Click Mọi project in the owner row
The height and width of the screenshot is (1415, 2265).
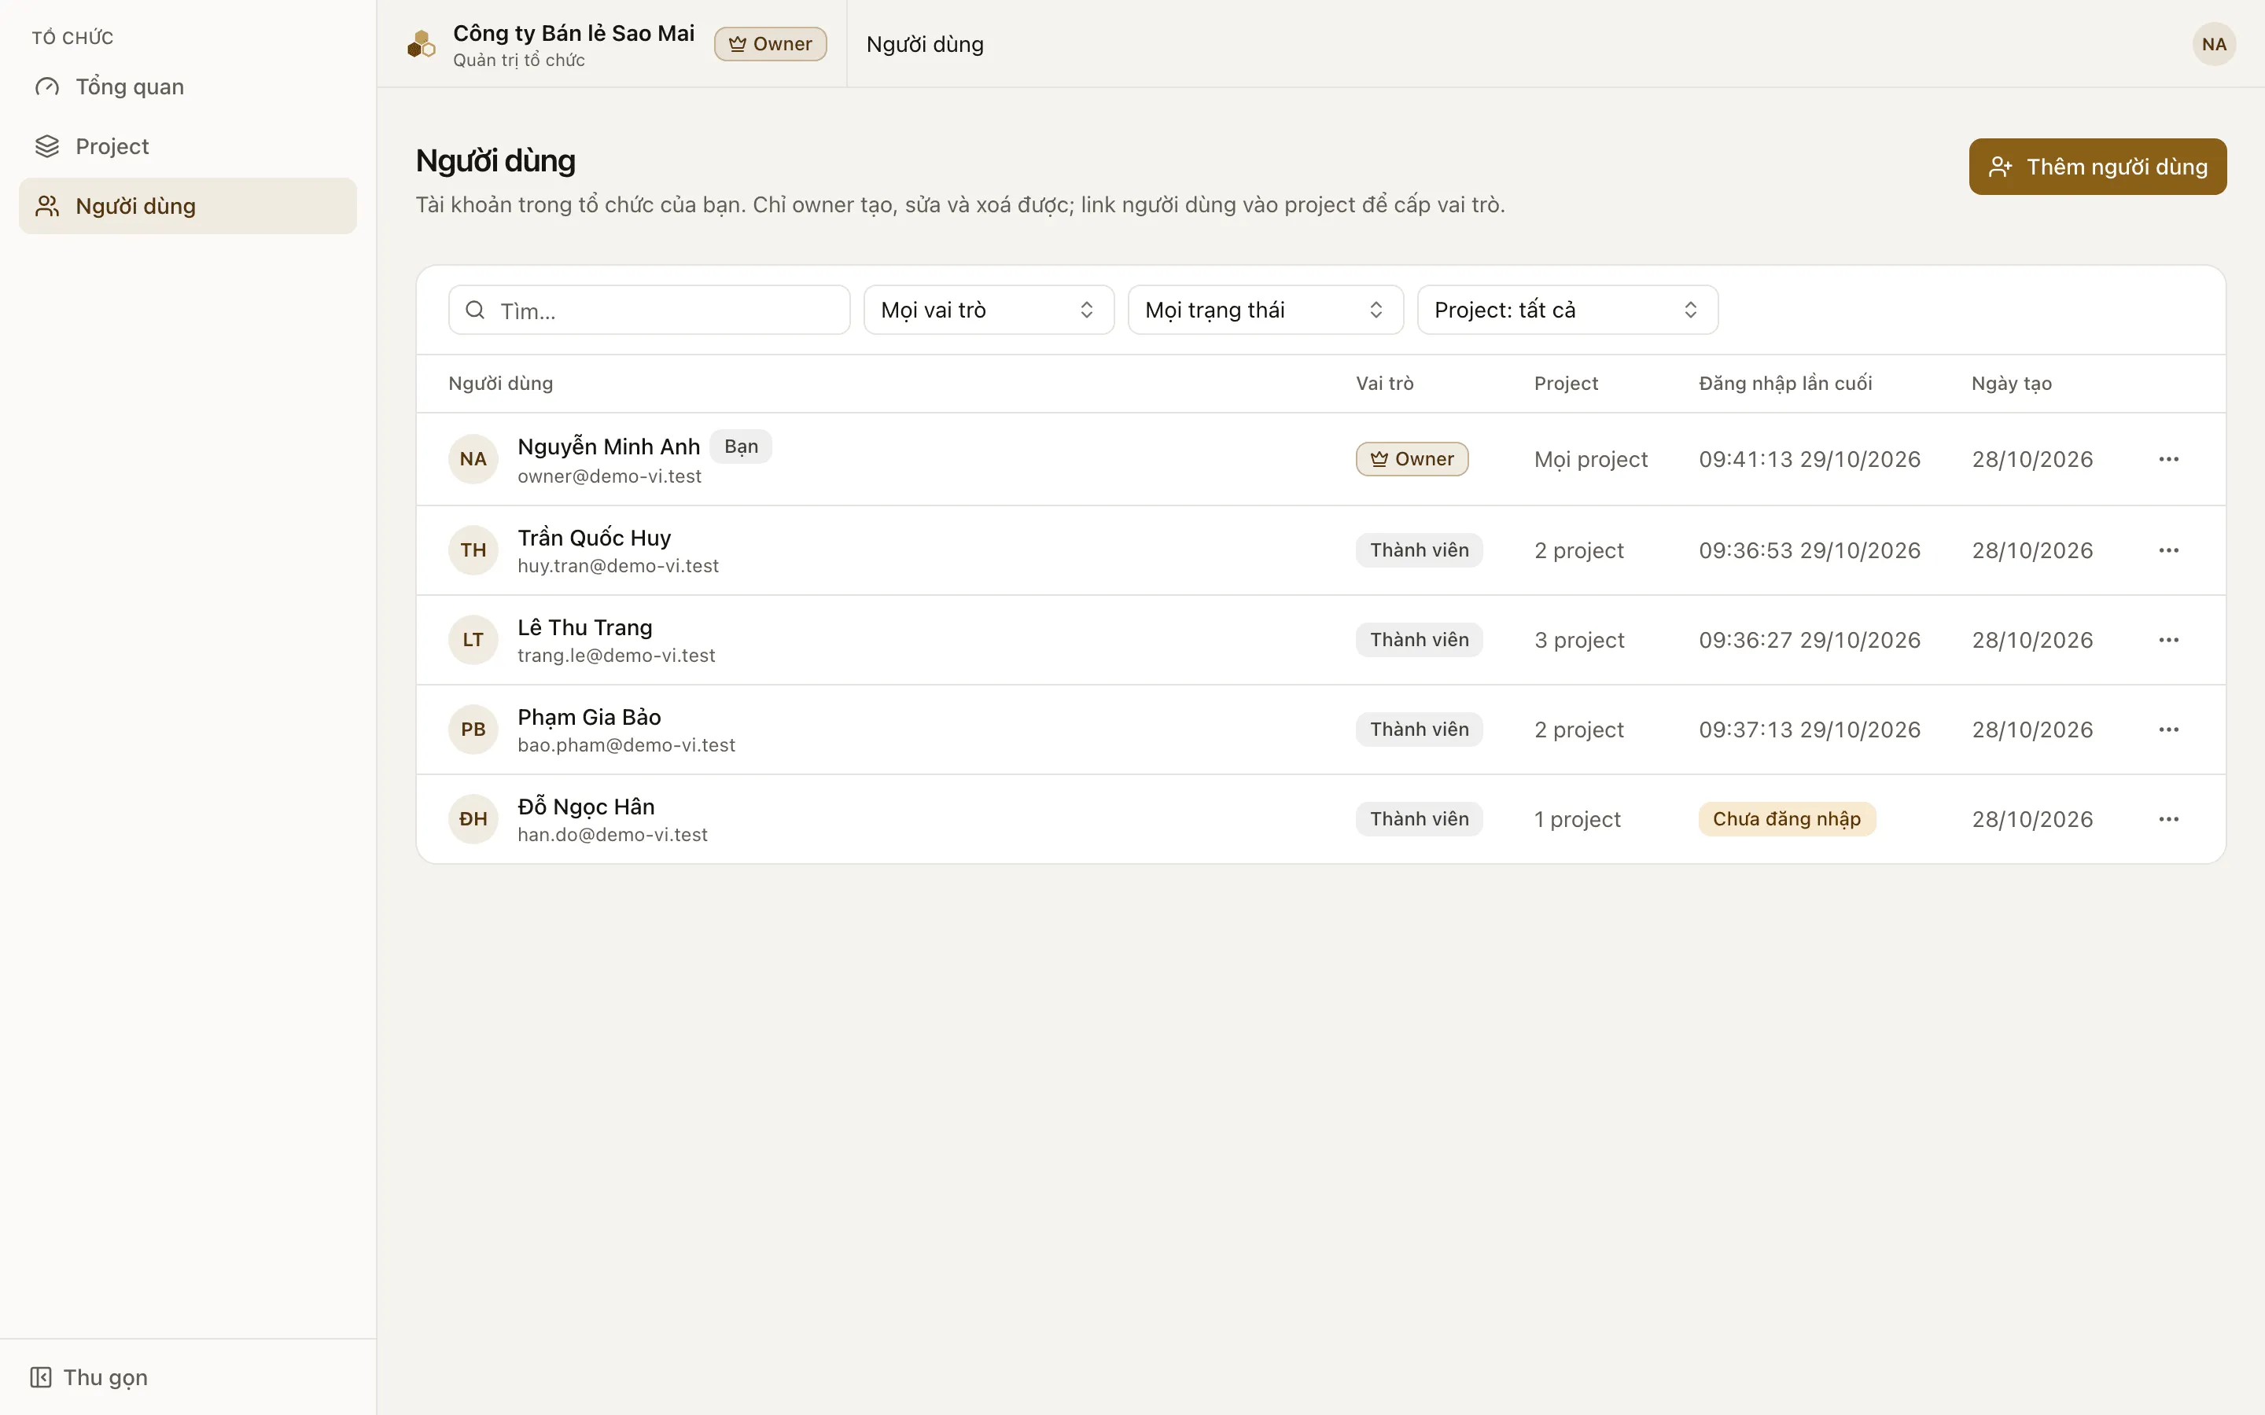[x=1590, y=460]
